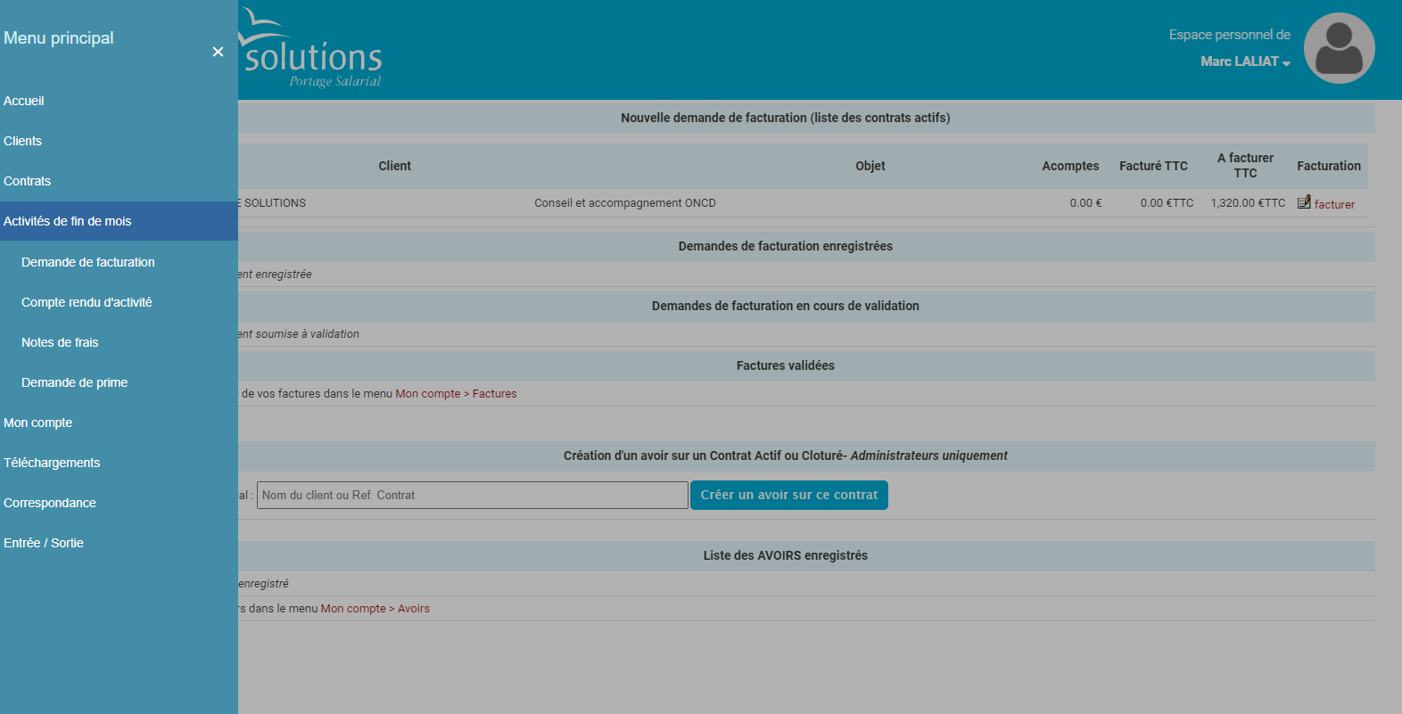Click the Facturation column header
This screenshot has width=1402, height=714.
(x=1329, y=166)
